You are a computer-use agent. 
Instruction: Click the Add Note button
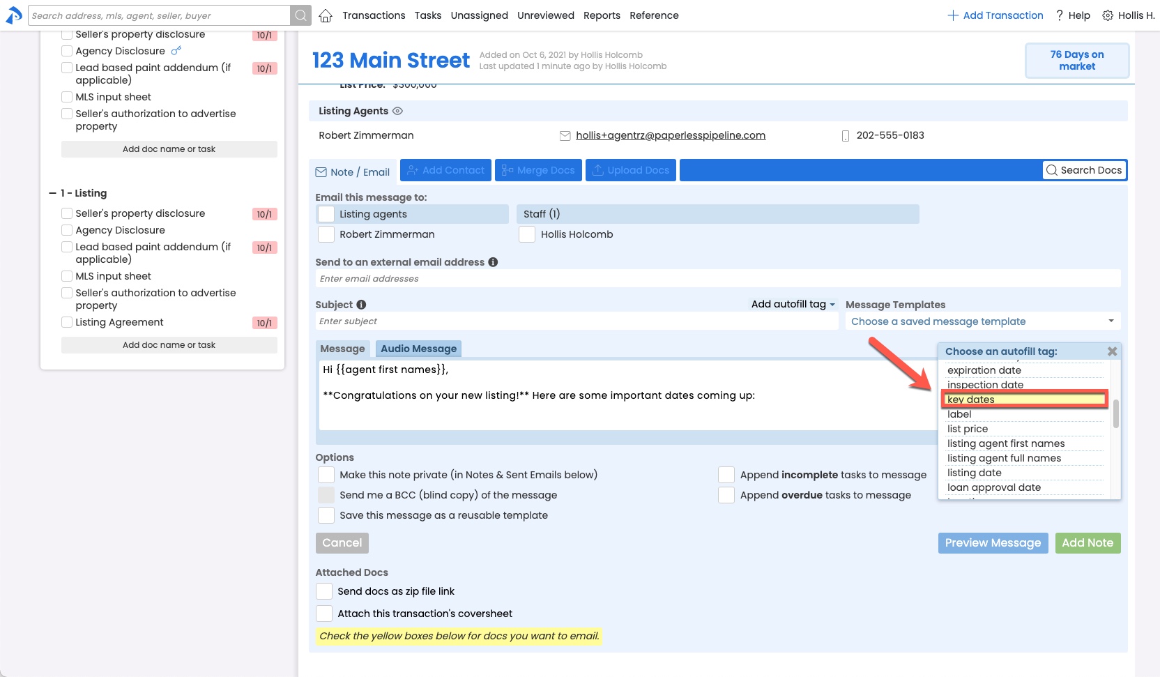(1087, 543)
